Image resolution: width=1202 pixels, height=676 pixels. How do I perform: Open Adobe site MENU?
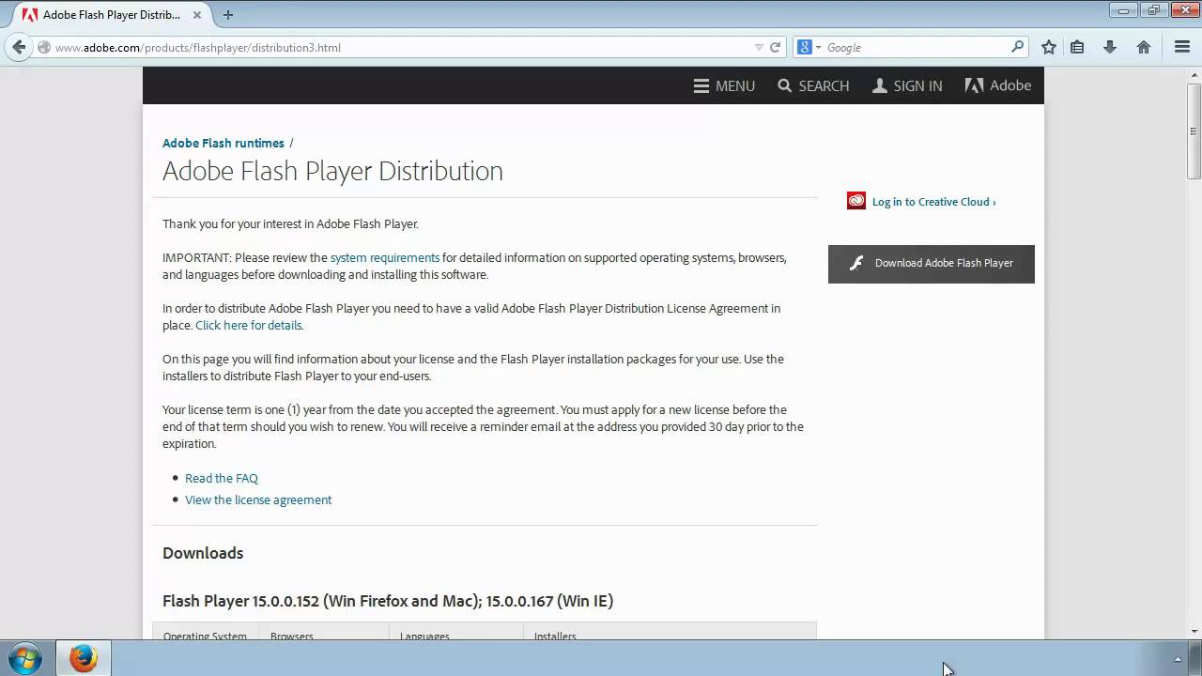724,85
